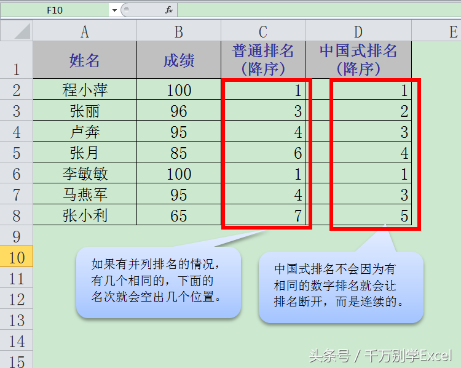Click header cell 成绩
This screenshot has height=368, width=461.
179,60
